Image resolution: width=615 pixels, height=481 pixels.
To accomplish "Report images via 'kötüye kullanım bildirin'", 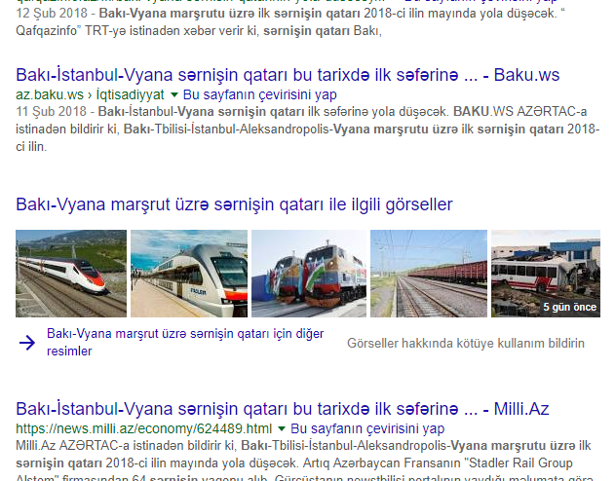I will (466, 343).
